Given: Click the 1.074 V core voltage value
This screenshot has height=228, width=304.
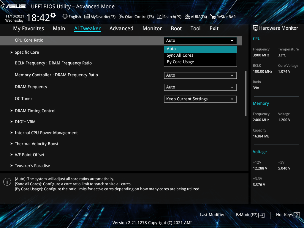Looking at the screenshot, I should [284, 72].
